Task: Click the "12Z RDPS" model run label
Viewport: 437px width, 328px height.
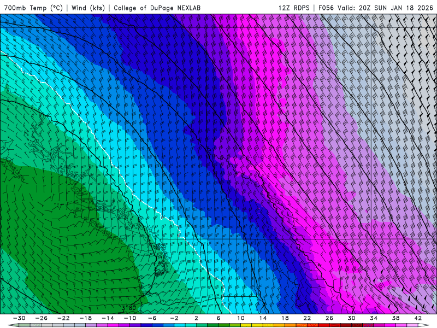Action: pos(294,8)
